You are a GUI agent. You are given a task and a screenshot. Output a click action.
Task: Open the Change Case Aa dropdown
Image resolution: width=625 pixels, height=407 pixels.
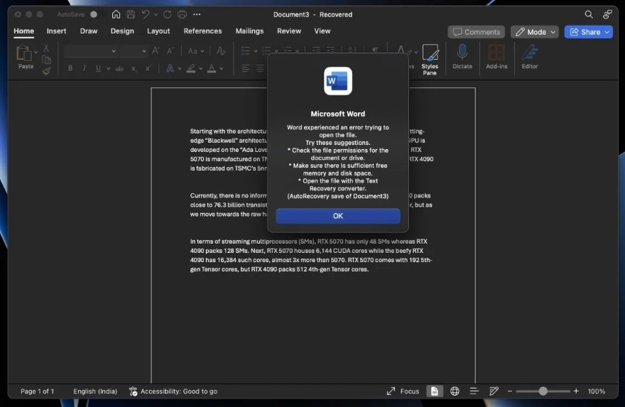196,51
